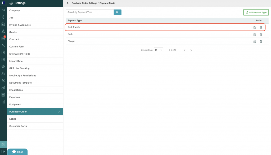The height and width of the screenshot is (155, 271).
Task: Go to the previous page of results
Action: [x=184, y=50]
